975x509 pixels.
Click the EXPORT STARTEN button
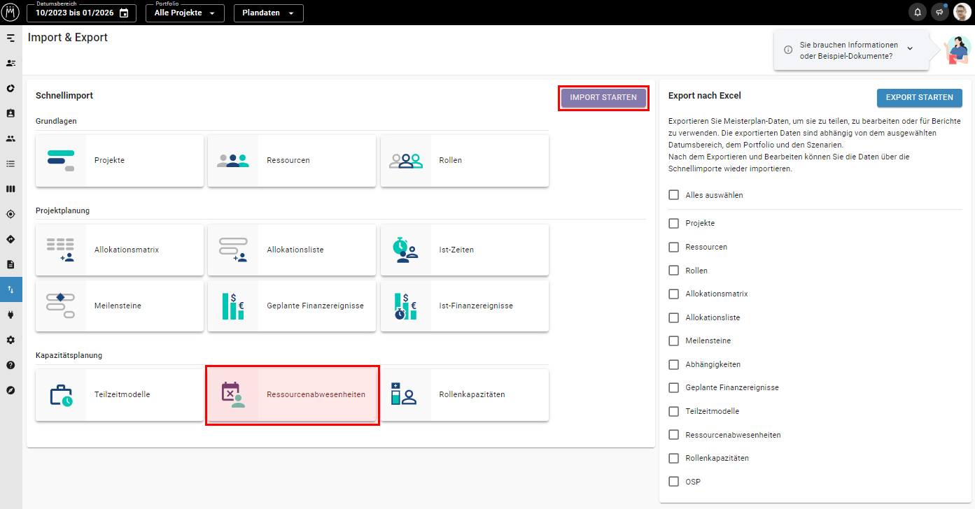click(920, 98)
